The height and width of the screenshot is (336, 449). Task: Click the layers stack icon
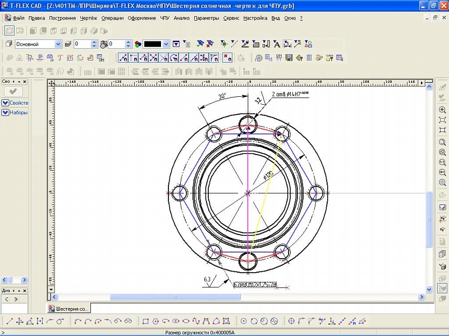68,44
